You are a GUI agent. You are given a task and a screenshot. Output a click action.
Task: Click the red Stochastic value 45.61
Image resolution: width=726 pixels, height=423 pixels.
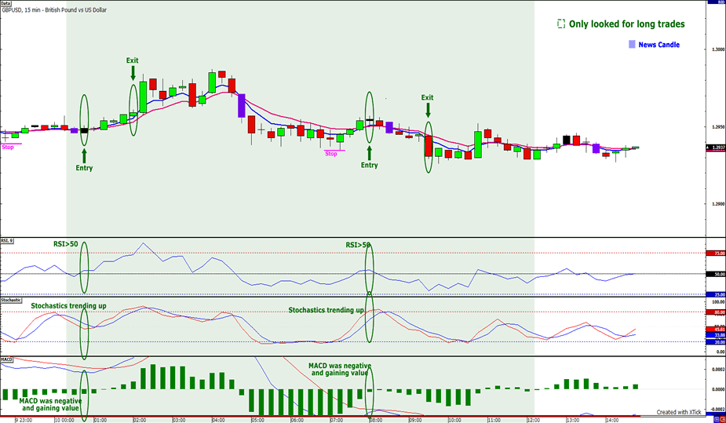tap(716, 329)
